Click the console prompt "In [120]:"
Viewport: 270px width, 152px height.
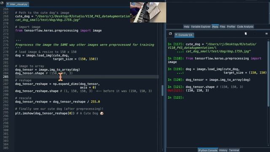click(x=176, y=80)
